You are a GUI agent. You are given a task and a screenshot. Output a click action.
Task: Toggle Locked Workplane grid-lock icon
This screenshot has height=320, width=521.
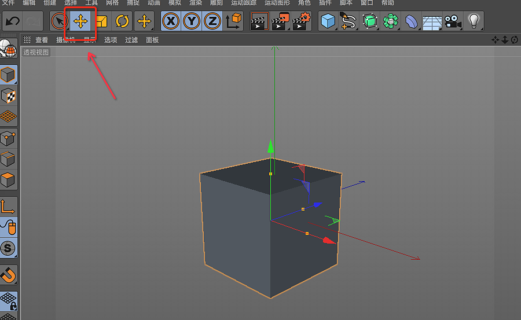8,301
